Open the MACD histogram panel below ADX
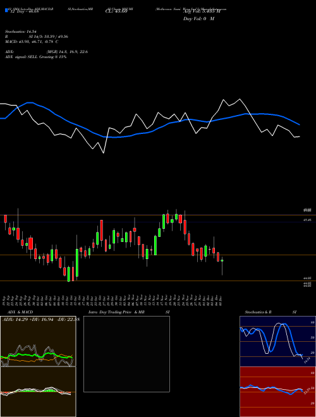Screen dimensions: 316x417 pos(38,392)
